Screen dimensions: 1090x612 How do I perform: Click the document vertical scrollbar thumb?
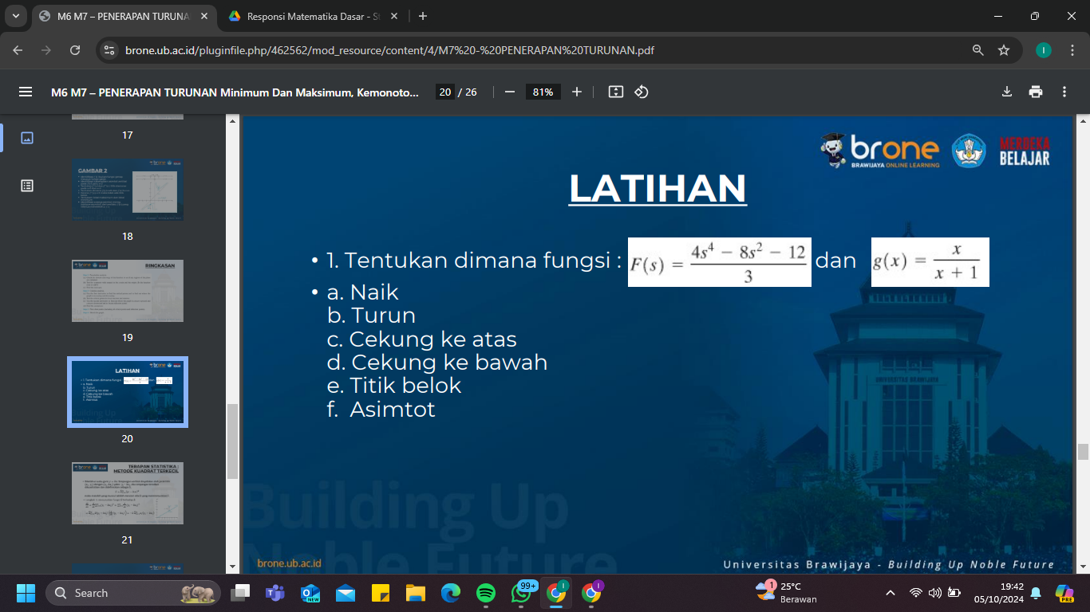tap(1083, 452)
